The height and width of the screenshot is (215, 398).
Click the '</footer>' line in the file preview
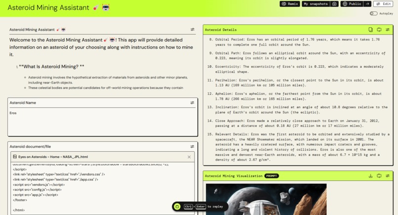tap(20, 200)
